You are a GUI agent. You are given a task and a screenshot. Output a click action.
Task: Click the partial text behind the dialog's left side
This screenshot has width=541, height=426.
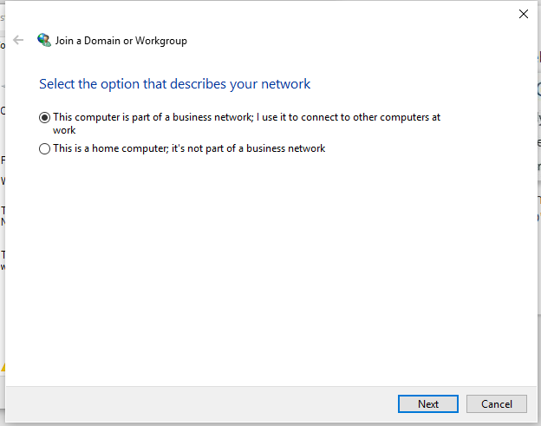[x=3, y=161]
